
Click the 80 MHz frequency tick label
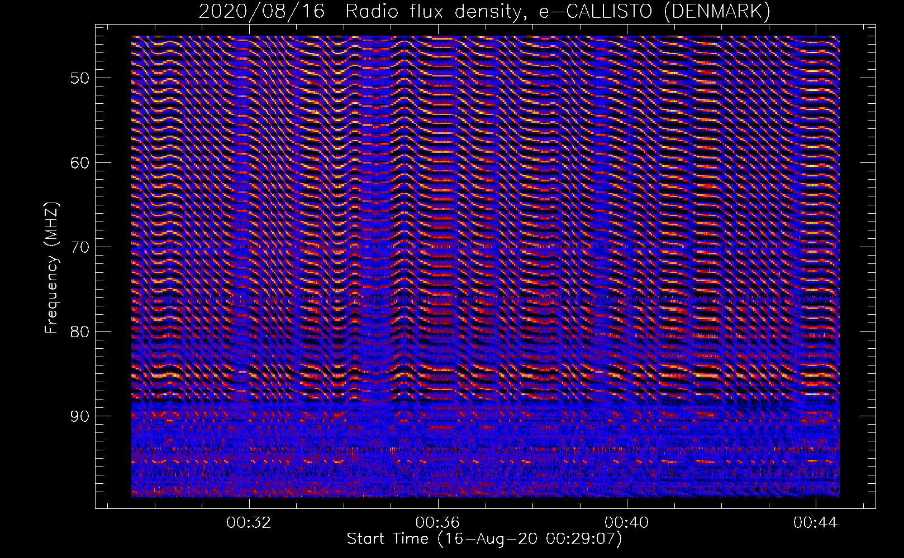79,331
